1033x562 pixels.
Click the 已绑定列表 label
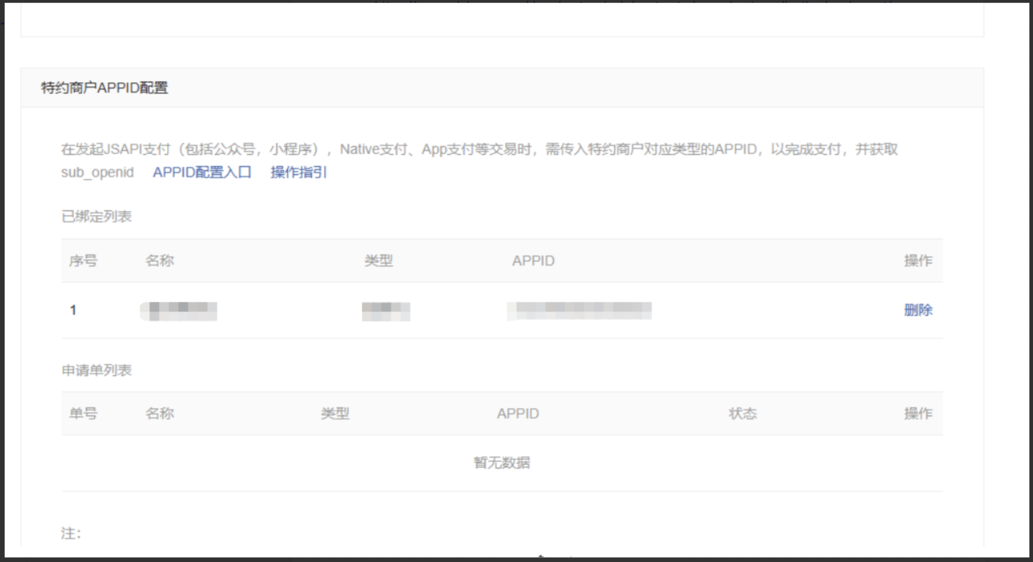(96, 216)
